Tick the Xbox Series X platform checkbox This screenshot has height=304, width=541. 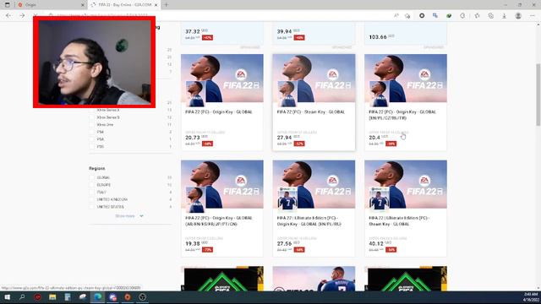point(92,110)
